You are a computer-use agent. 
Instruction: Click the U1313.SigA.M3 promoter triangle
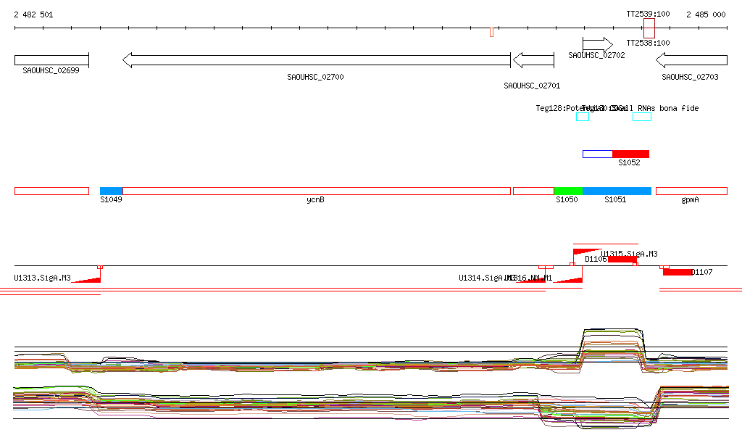coord(87,279)
